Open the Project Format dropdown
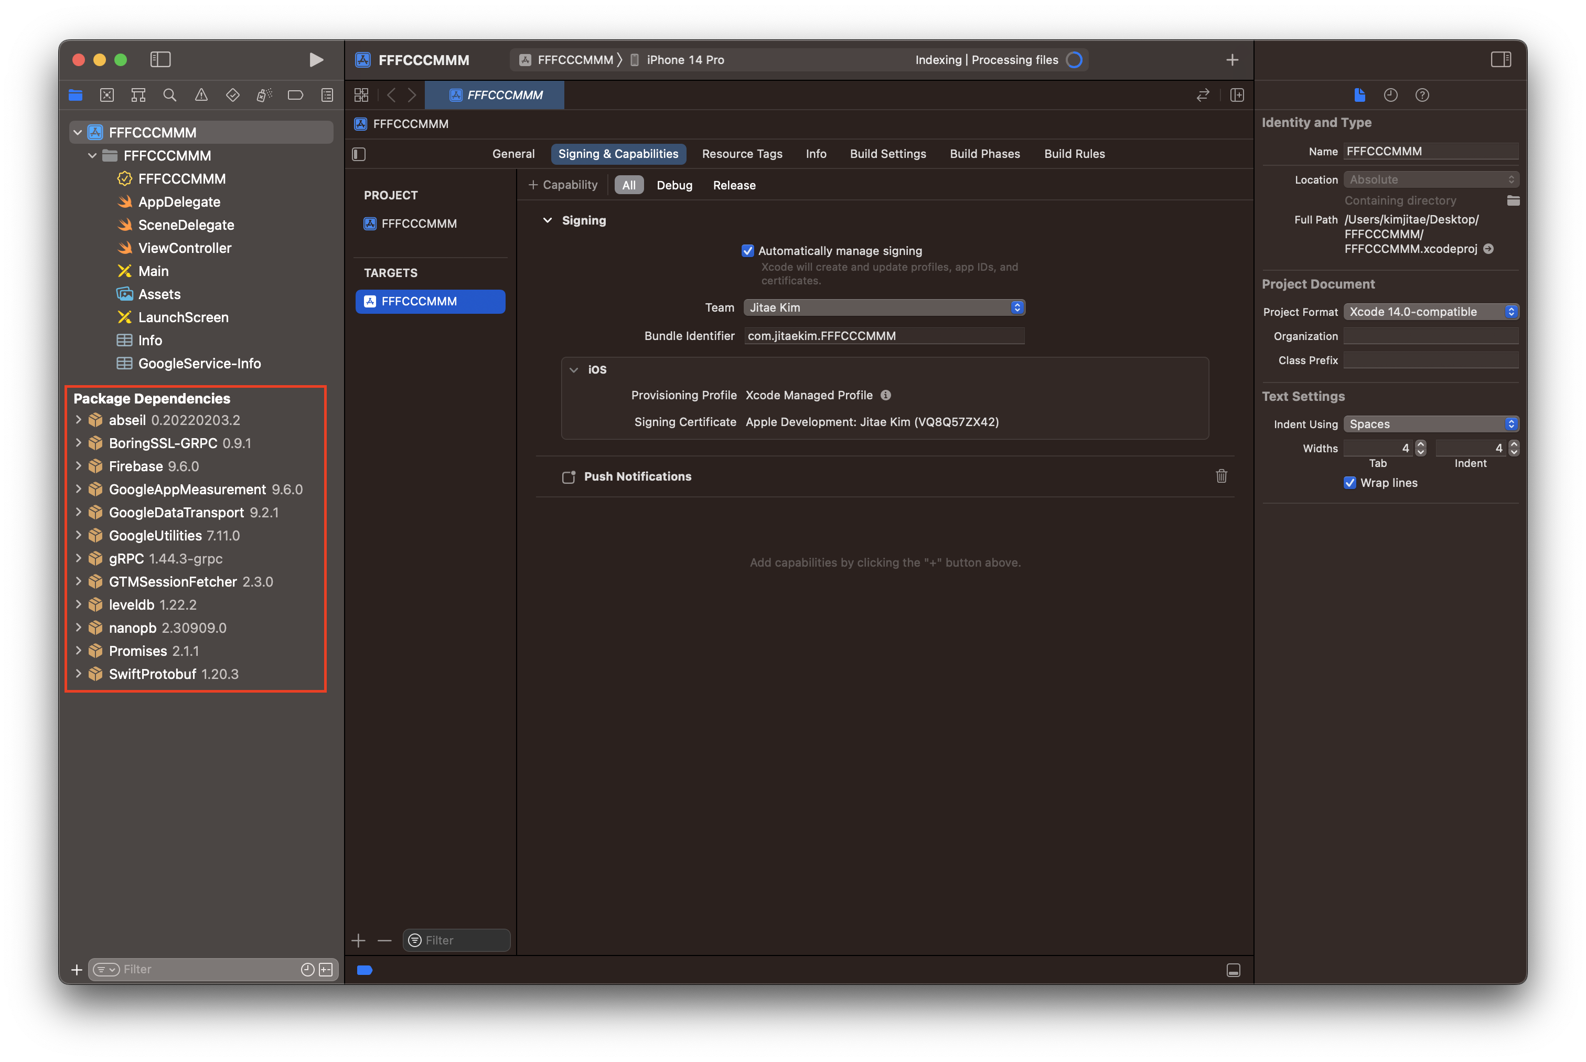This screenshot has width=1586, height=1062. click(1431, 312)
